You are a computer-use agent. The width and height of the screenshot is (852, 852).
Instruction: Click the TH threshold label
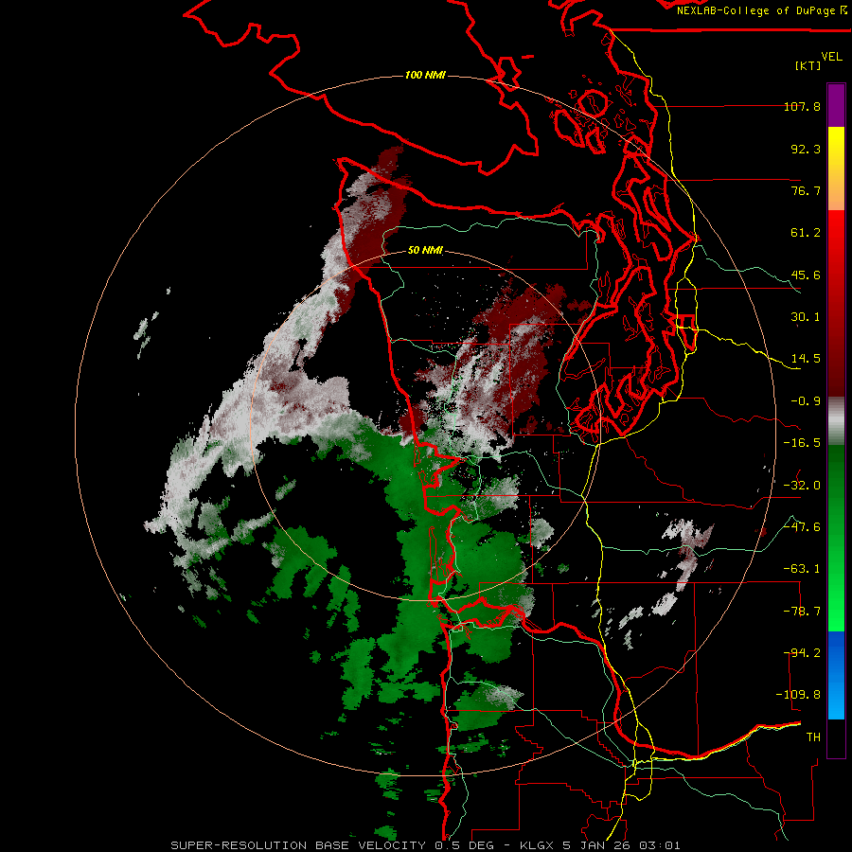(813, 737)
